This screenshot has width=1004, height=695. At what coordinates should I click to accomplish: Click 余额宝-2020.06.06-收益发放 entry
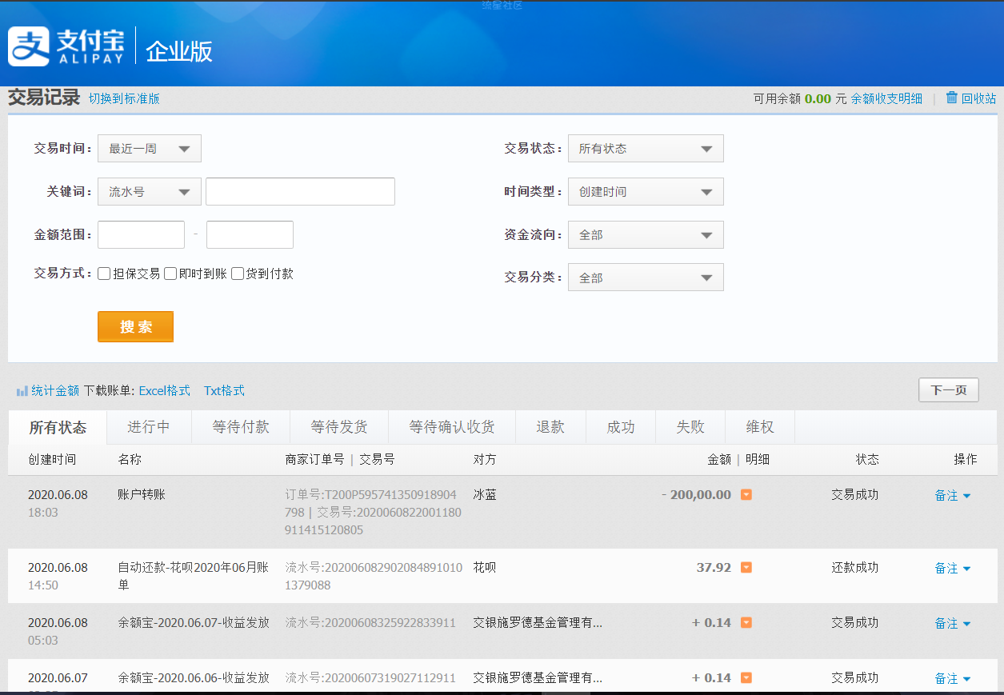(194, 678)
